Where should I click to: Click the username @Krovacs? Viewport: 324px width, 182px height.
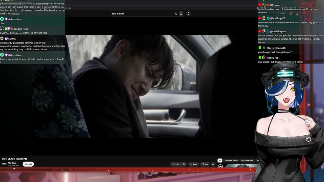tap(275, 5)
